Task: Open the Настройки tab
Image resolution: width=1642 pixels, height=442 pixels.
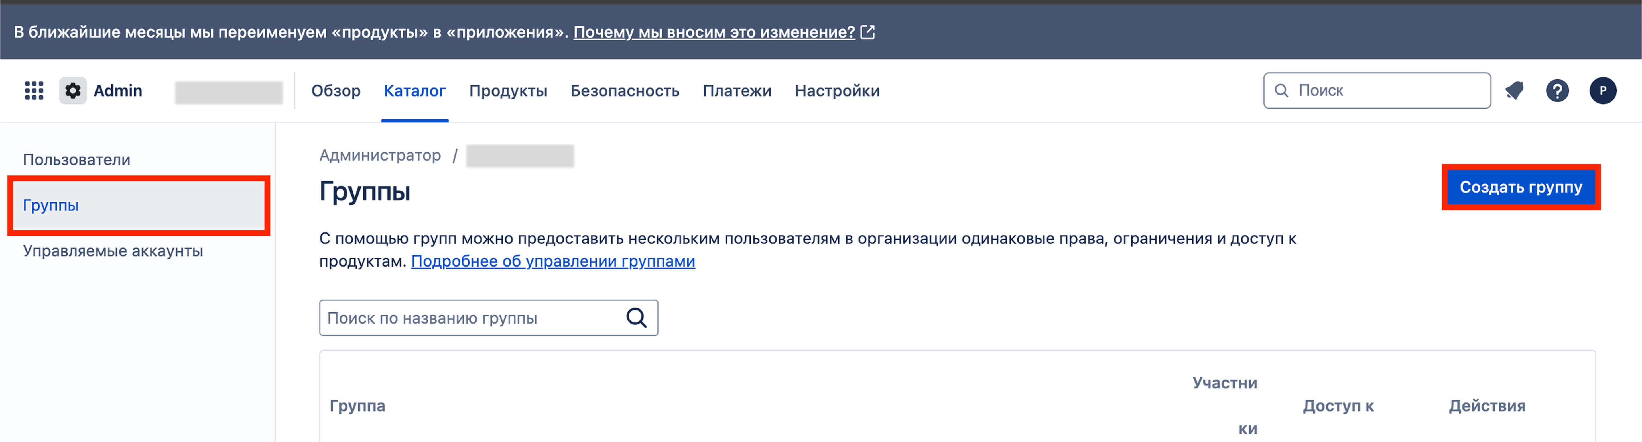Action: 837,91
